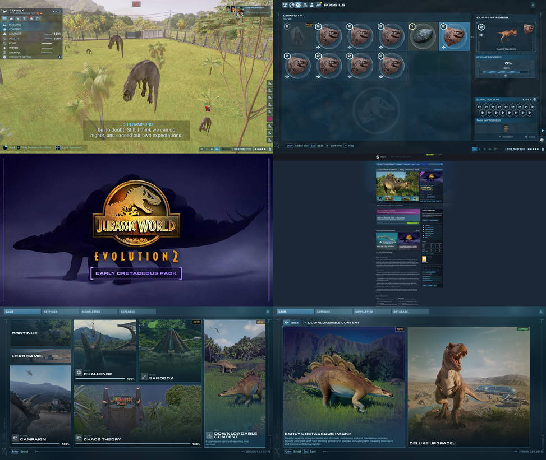Open the Newsletter tab in the DLC panel
The image size is (546, 460).
coord(372,312)
